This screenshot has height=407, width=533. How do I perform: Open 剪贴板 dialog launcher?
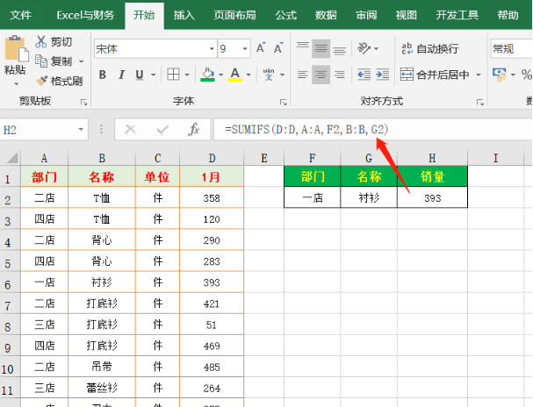coord(83,102)
